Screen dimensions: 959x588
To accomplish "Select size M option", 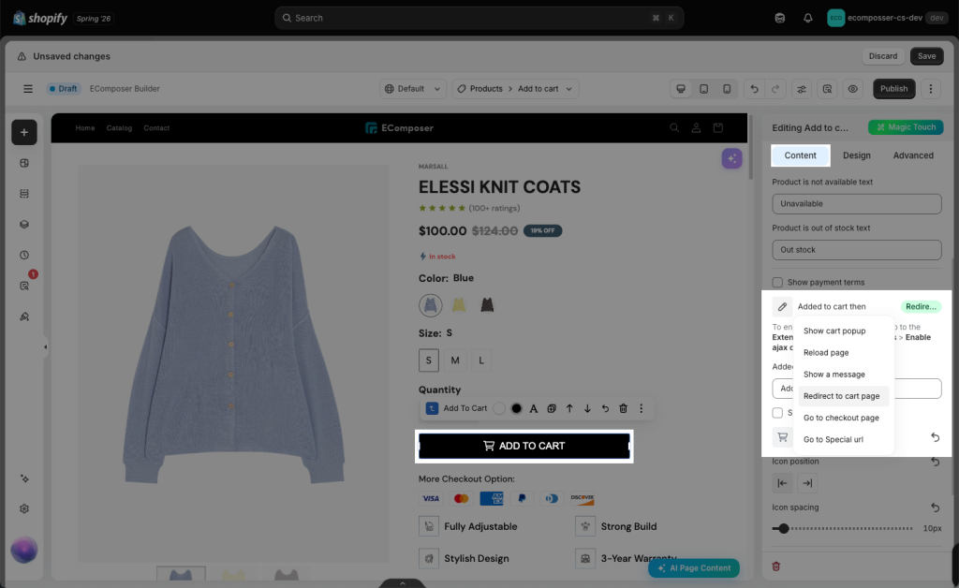I will [x=455, y=360].
